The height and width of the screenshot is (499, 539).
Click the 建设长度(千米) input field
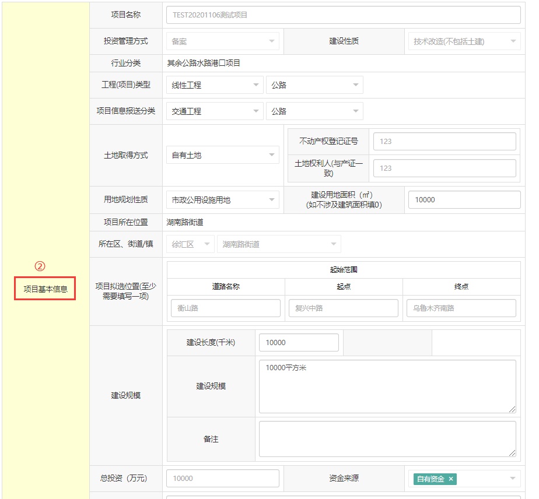pos(299,343)
